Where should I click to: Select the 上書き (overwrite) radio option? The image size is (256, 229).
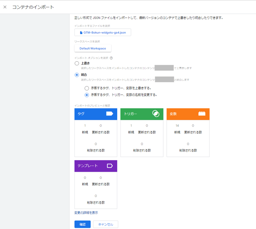[x=77, y=63]
